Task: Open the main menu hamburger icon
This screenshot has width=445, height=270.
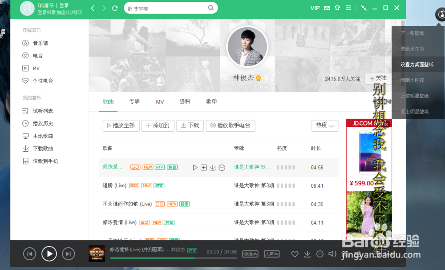Action: coord(349,8)
